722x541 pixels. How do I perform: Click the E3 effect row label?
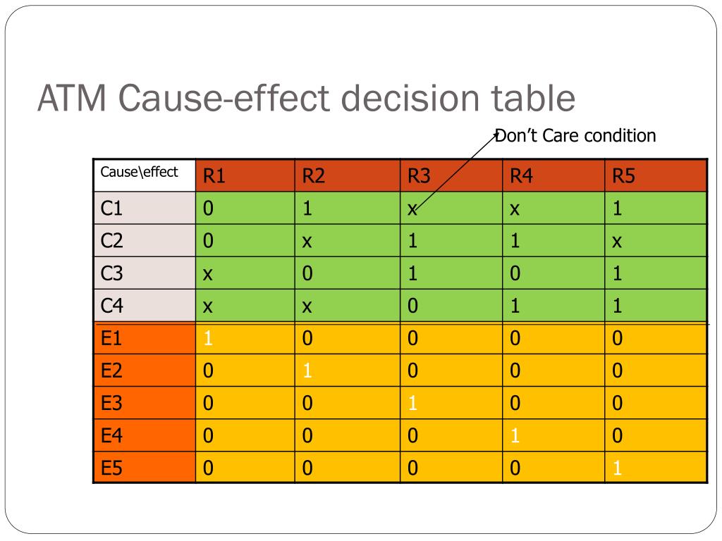click(x=145, y=404)
